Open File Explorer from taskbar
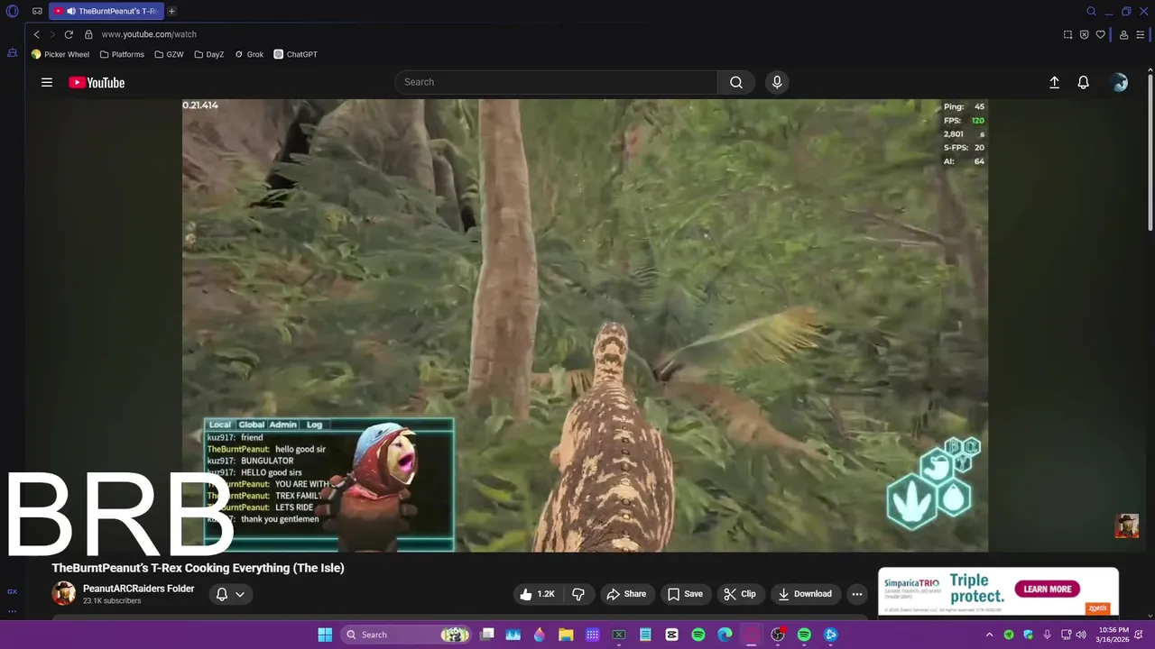Viewport: 1155px width, 649px height. click(566, 635)
